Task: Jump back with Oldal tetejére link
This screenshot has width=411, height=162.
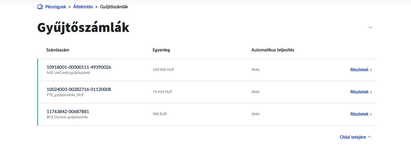Action: coord(353,137)
